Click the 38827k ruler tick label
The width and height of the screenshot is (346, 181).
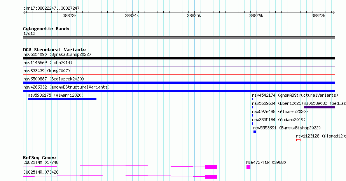(x=319, y=16)
